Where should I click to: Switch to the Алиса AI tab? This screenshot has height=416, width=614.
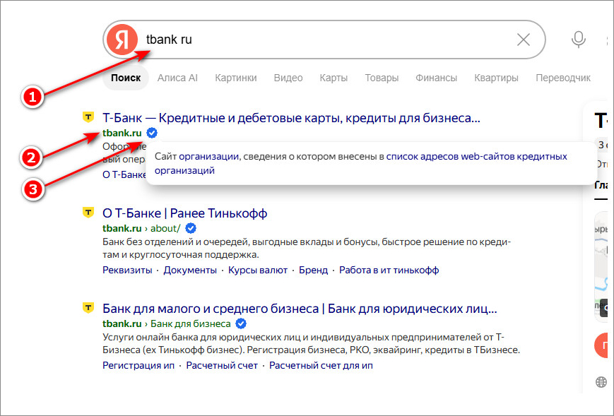177,78
